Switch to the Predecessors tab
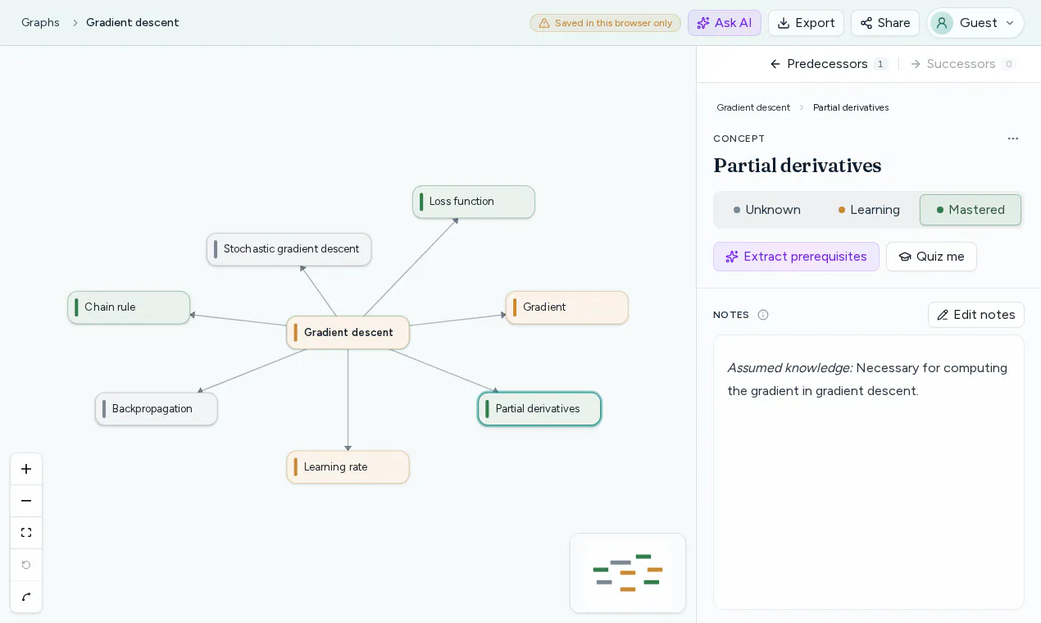 click(x=829, y=64)
